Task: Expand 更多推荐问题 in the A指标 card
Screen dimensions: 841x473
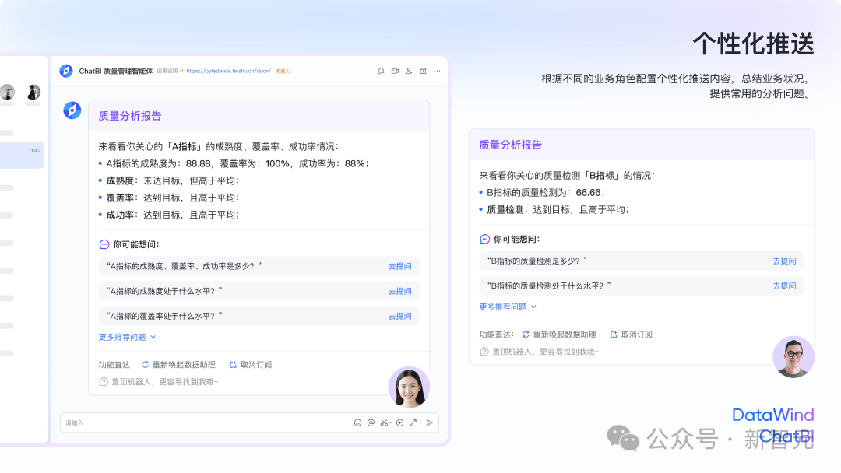Action: (127, 337)
